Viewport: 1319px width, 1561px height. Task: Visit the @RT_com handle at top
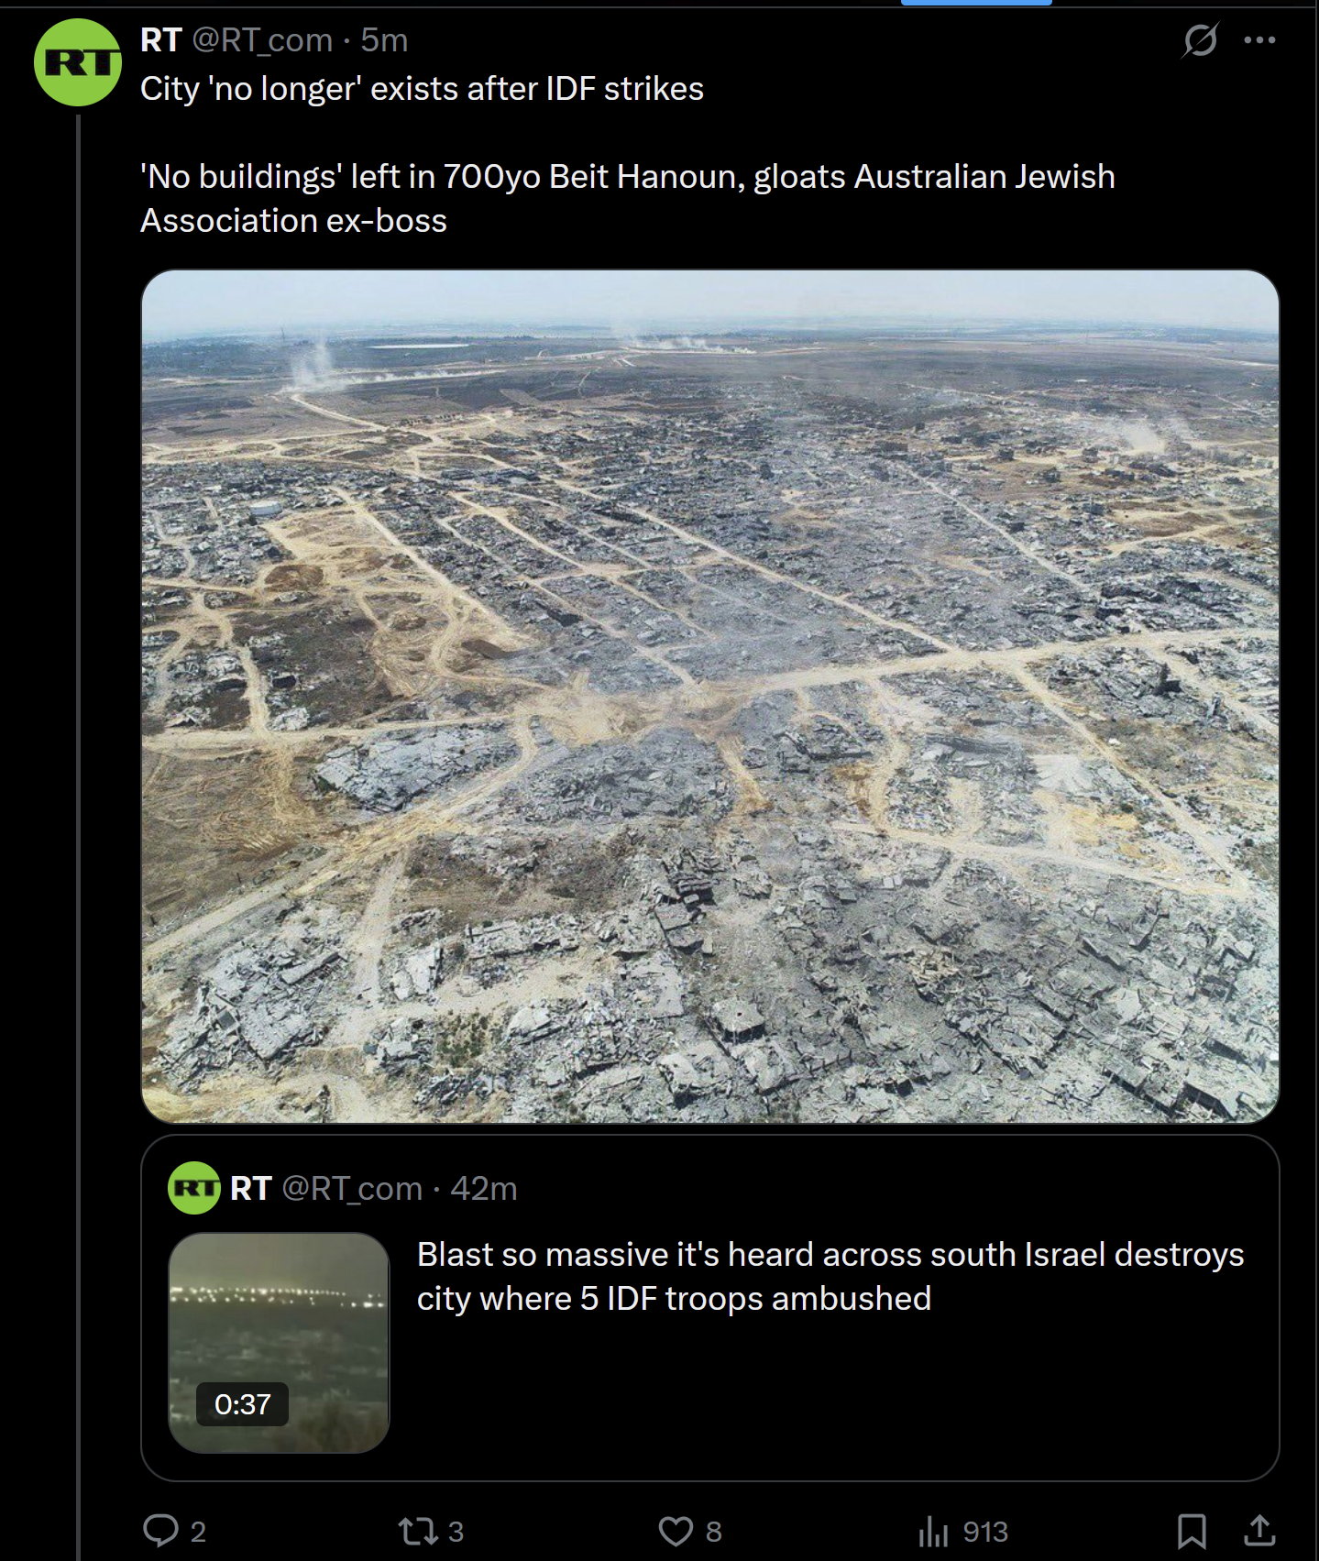[262, 40]
